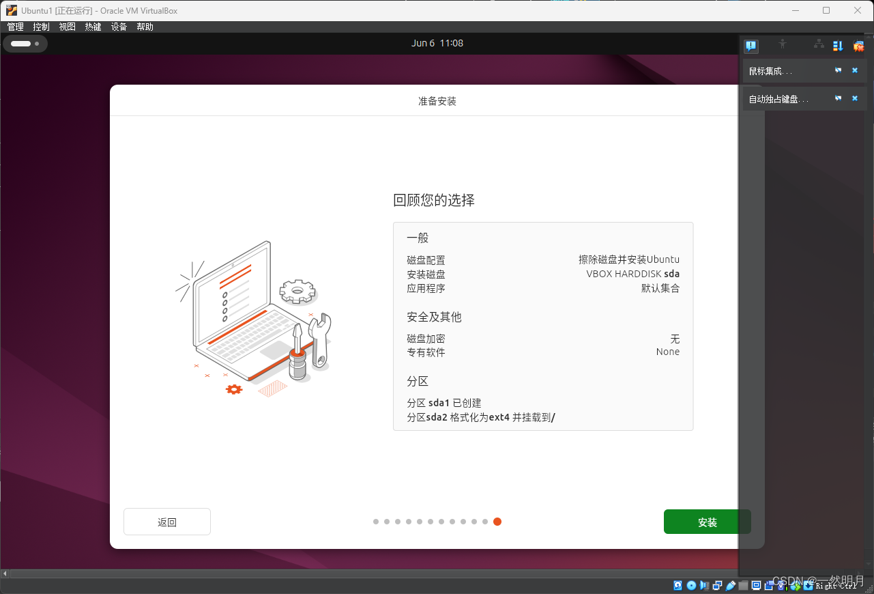Click the 准备安装 dialog title

(437, 101)
